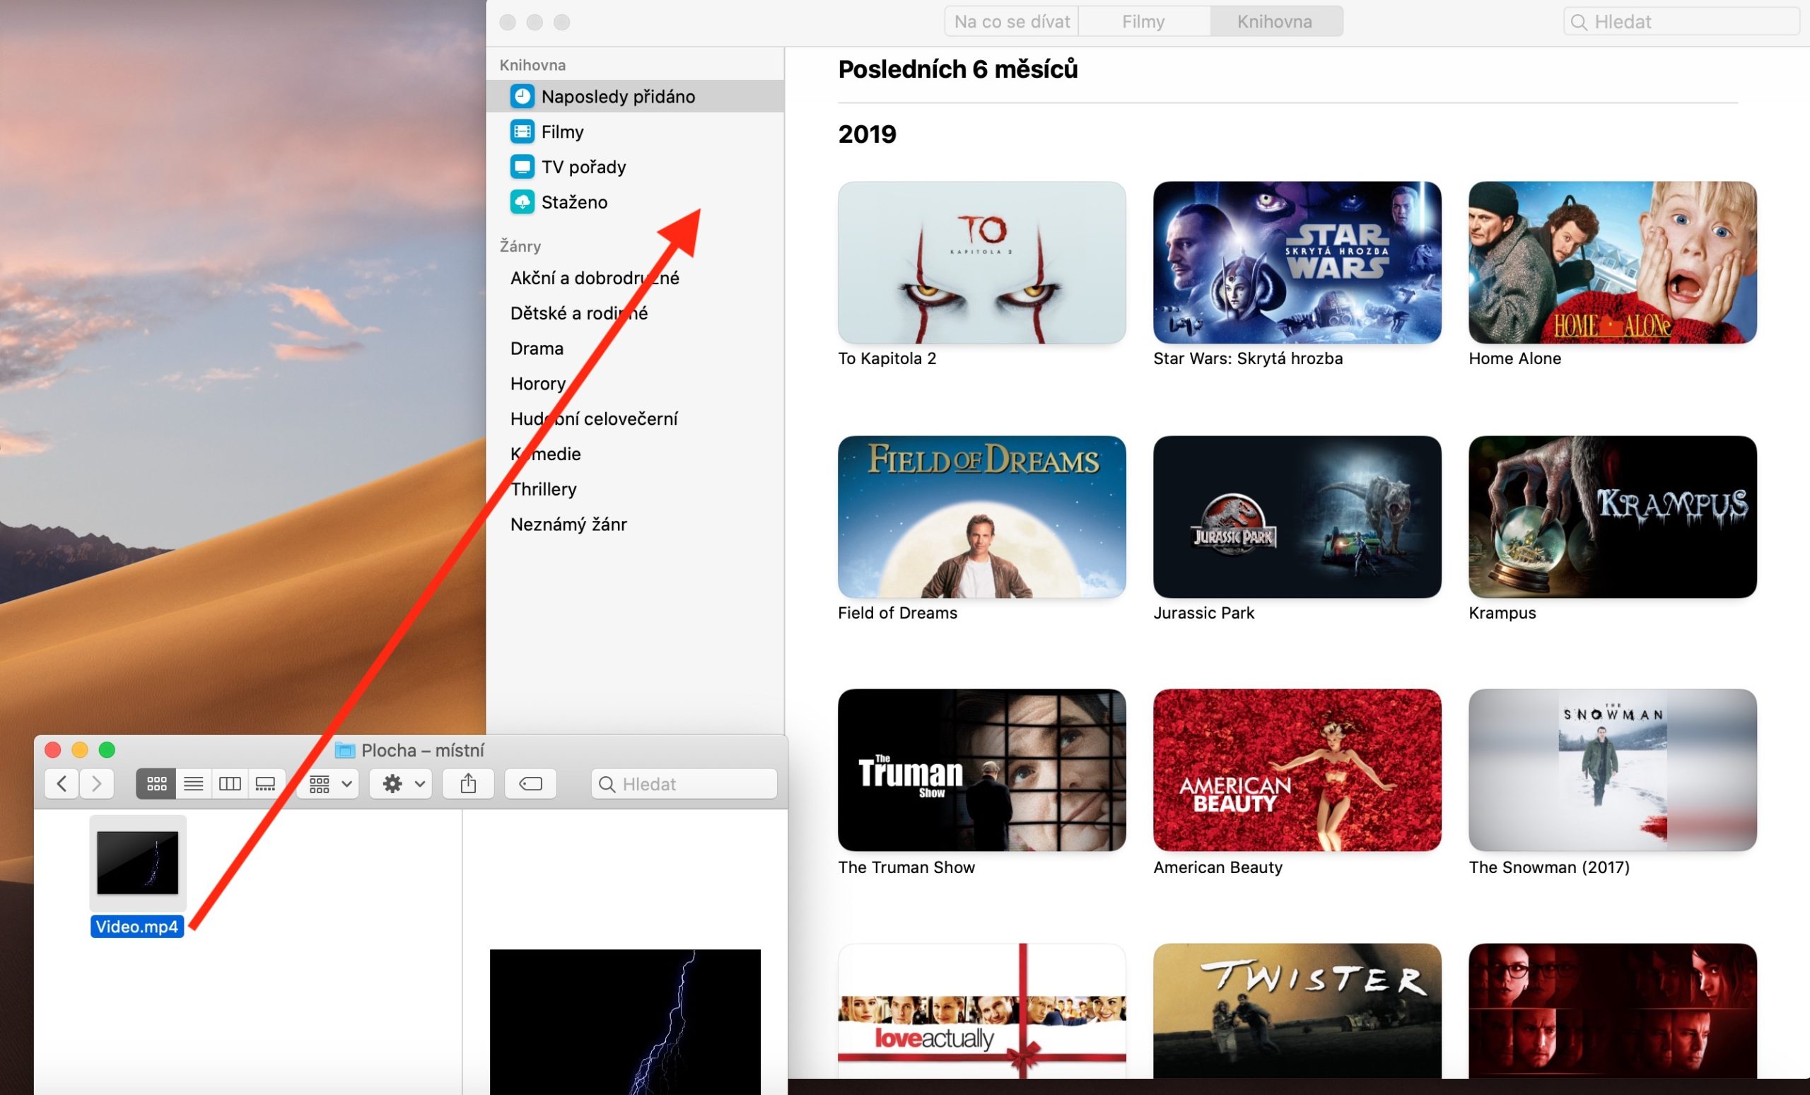Open TV pořady library section

(x=635, y=167)
